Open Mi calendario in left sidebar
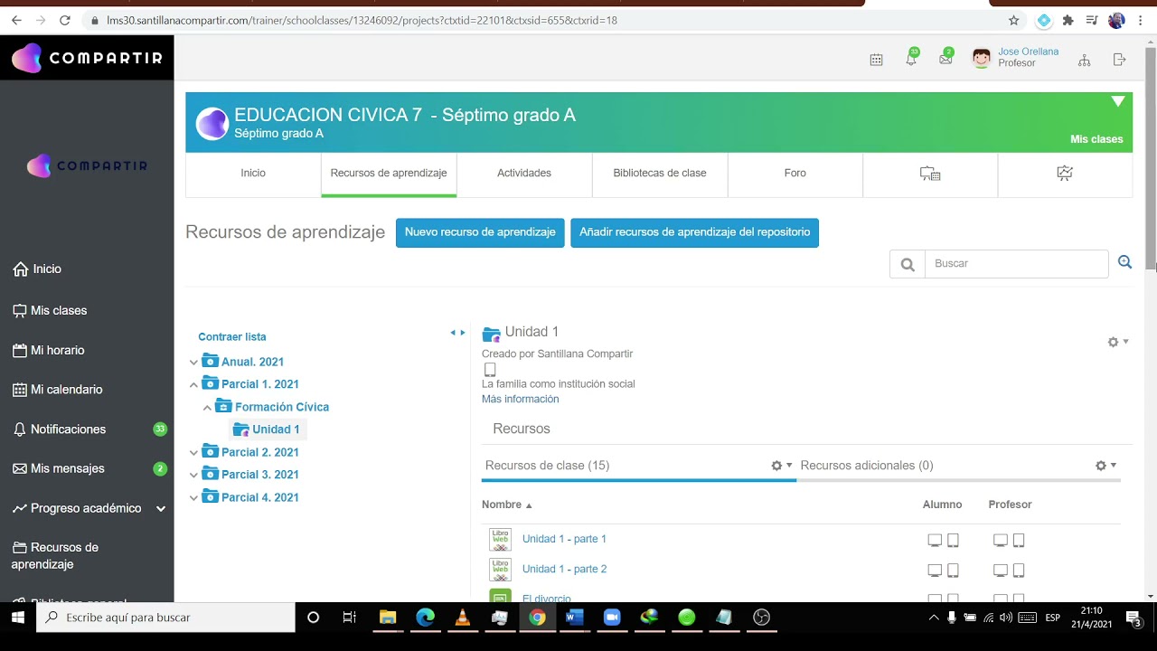This screenshot has height=651, width=1157. [x=57, y=390]
